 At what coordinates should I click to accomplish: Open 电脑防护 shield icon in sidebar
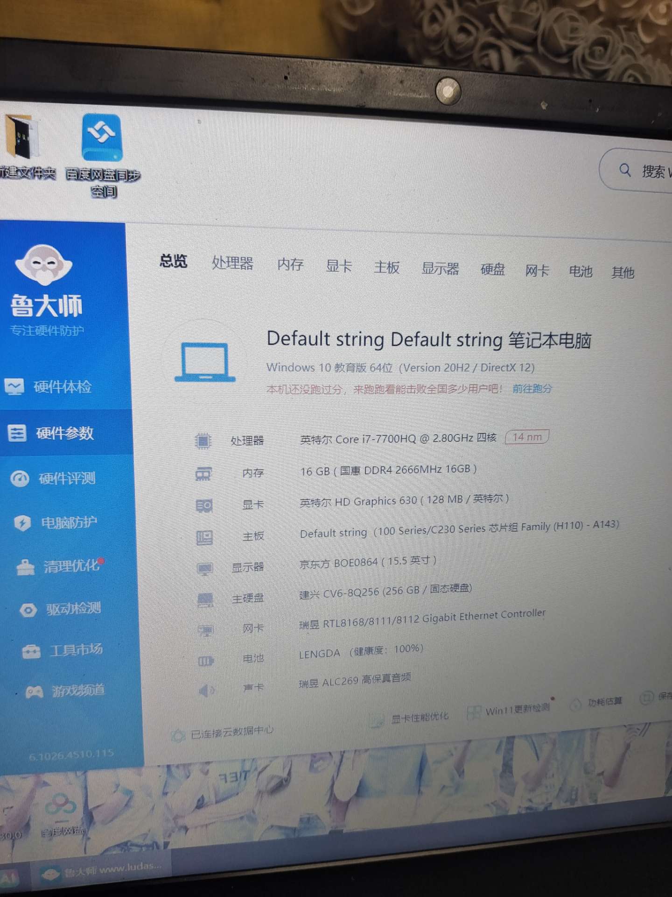22,523
